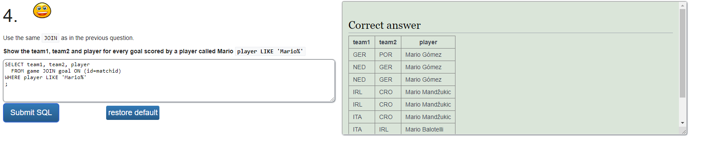Click the Correct answer heading
Screen dimensions: 712x159
(385, 25)
